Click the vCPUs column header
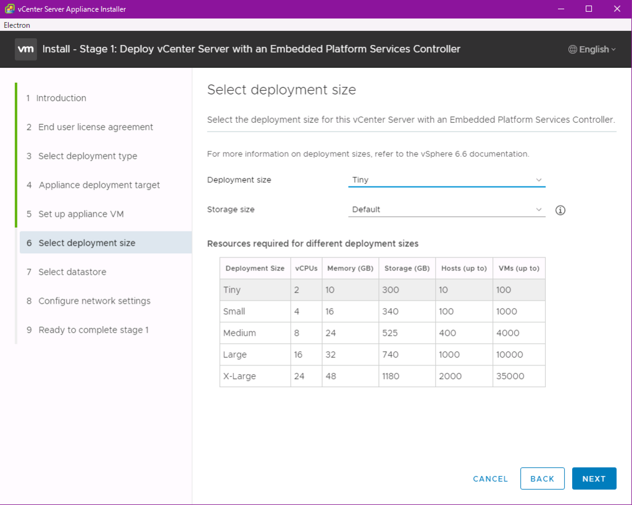Viewport: 632px width, 505px height. [306, 269]
